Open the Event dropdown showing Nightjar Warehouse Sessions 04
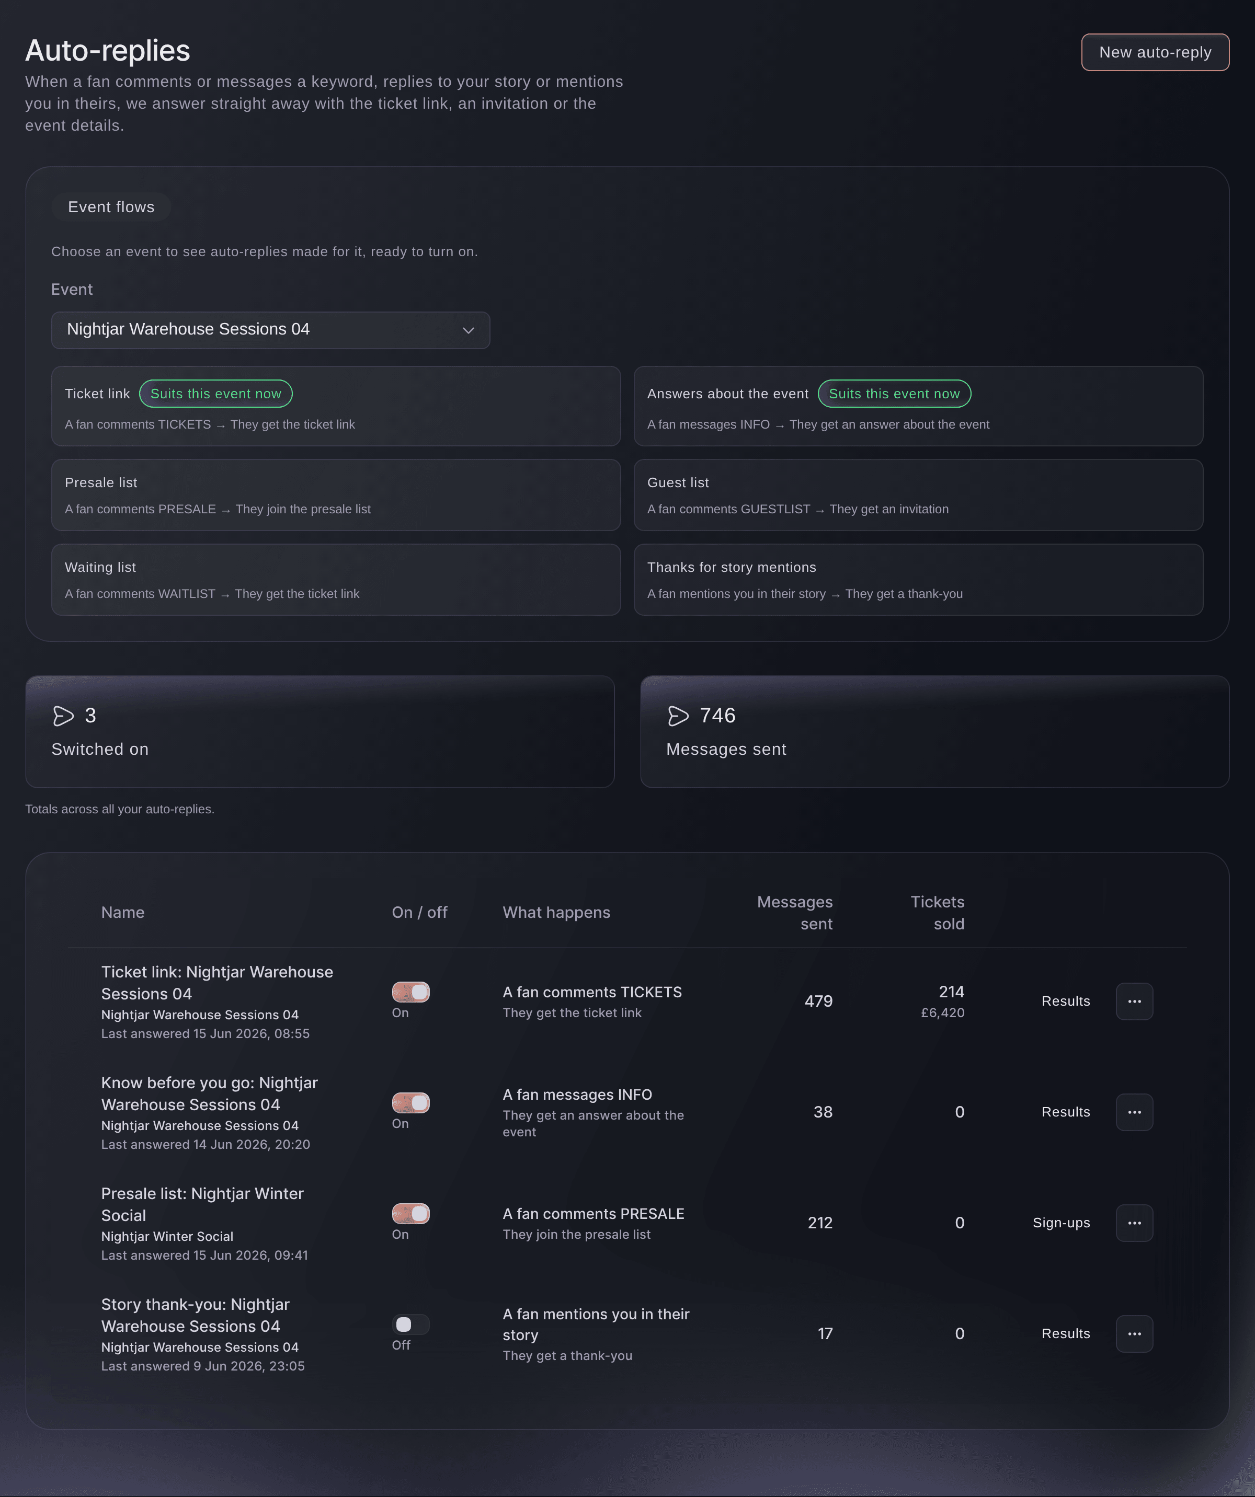 [270, 330]
